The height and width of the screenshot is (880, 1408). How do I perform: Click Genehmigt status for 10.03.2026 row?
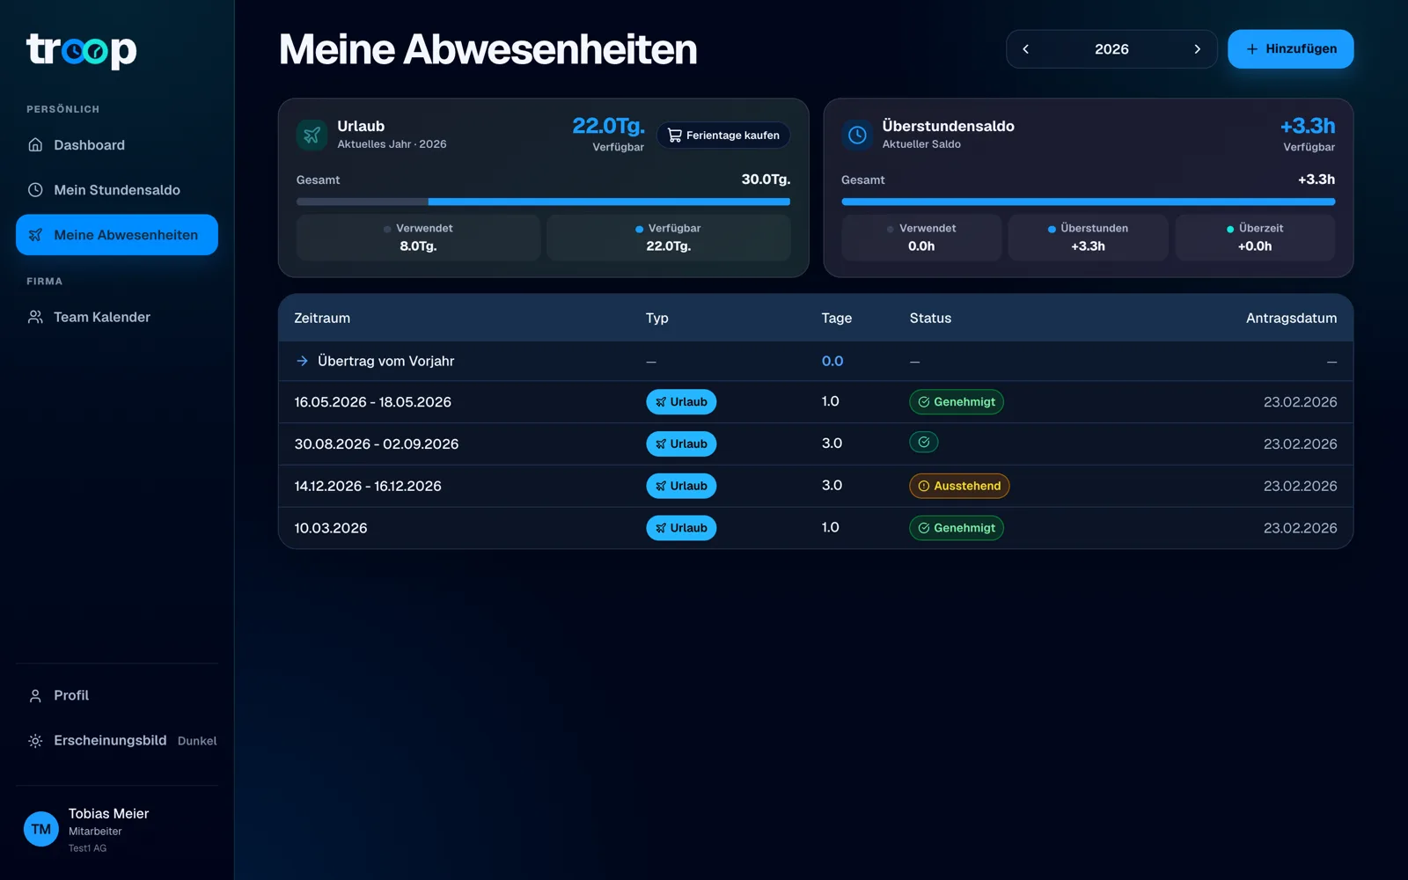[x=957, y=528]
